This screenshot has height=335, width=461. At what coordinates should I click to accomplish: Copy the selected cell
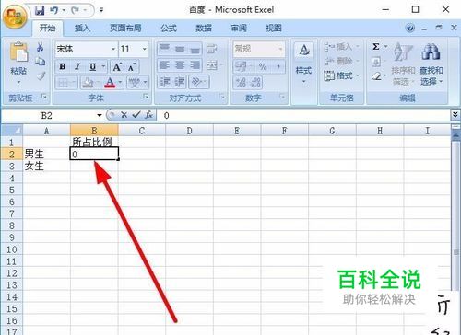click(41, 62)
